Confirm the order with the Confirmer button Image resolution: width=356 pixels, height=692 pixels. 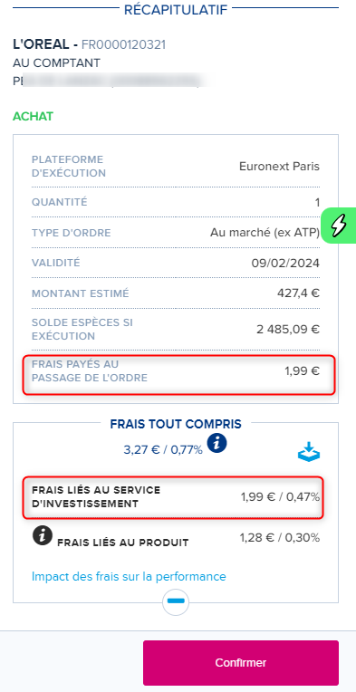[x=240, y=662]
